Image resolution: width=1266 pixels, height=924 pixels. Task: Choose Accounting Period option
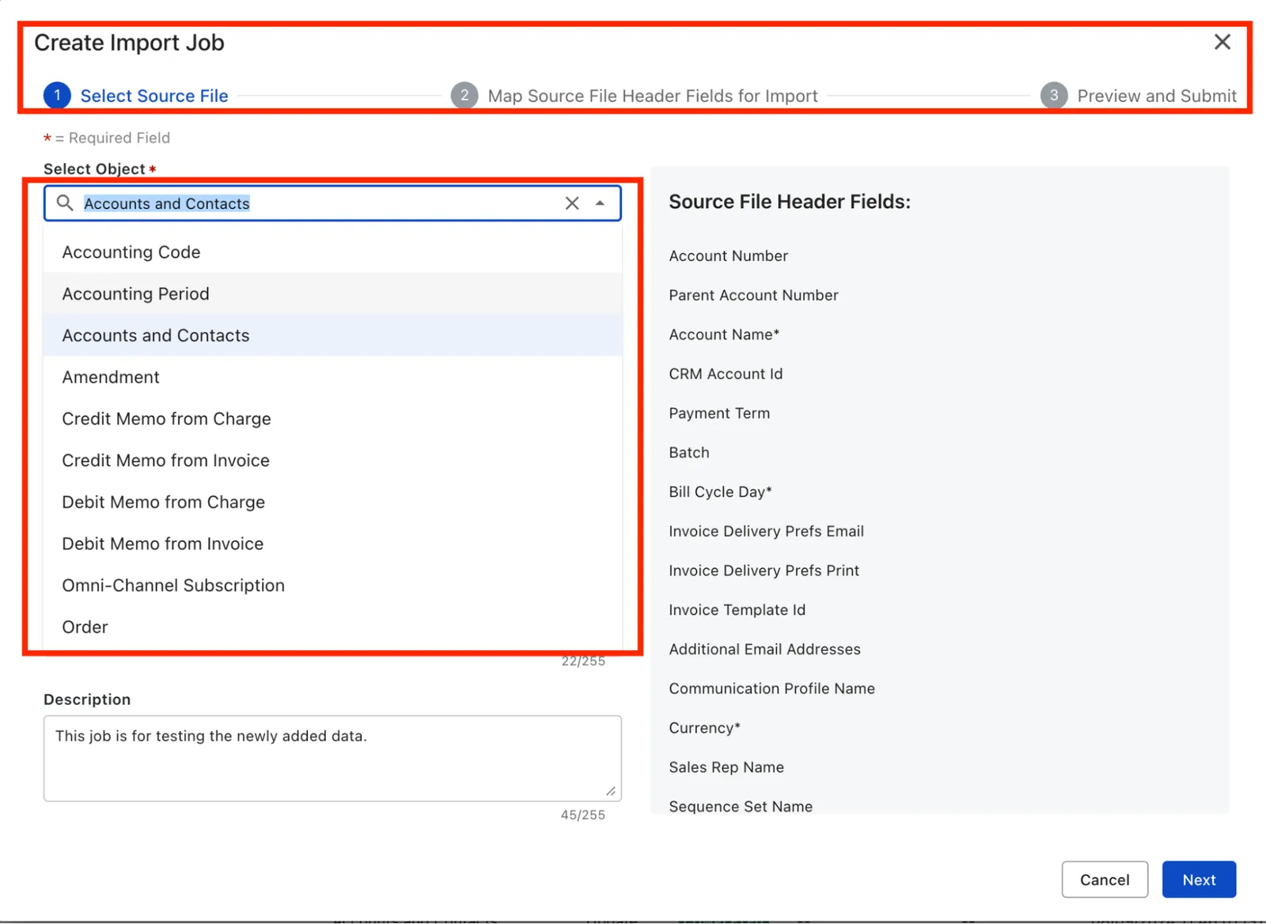333,293
